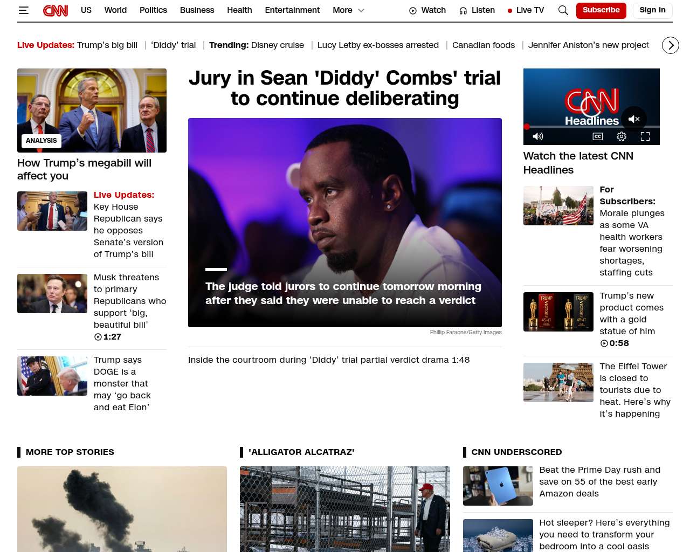The image size is (690, 552).
Task: Click the Trump gold statue thumbnail
Action: coord(558,312)
